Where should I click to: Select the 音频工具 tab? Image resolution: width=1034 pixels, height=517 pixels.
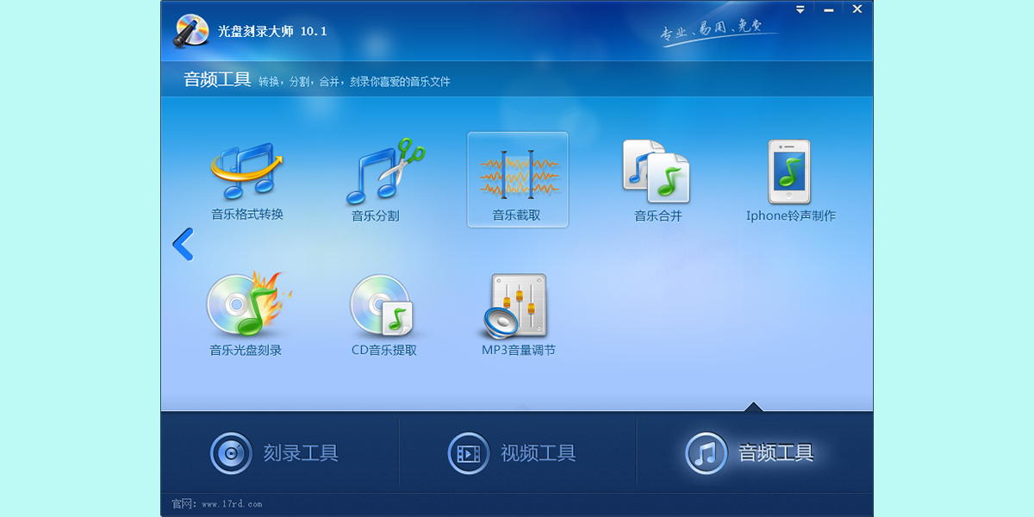778,452
